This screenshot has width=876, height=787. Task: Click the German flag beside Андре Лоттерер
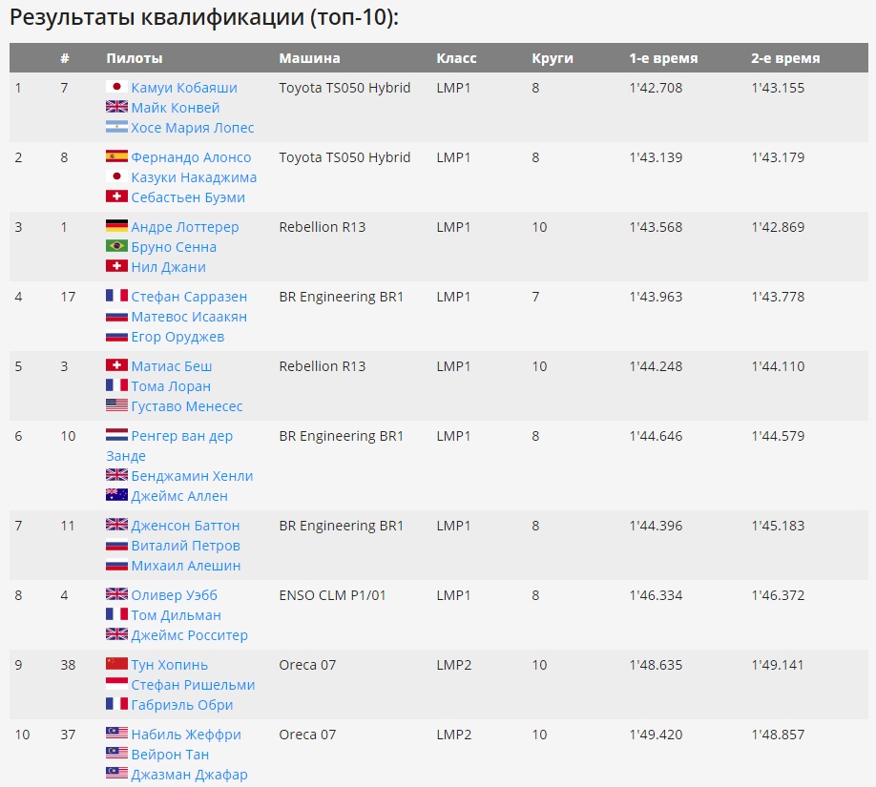coord(116,226)
